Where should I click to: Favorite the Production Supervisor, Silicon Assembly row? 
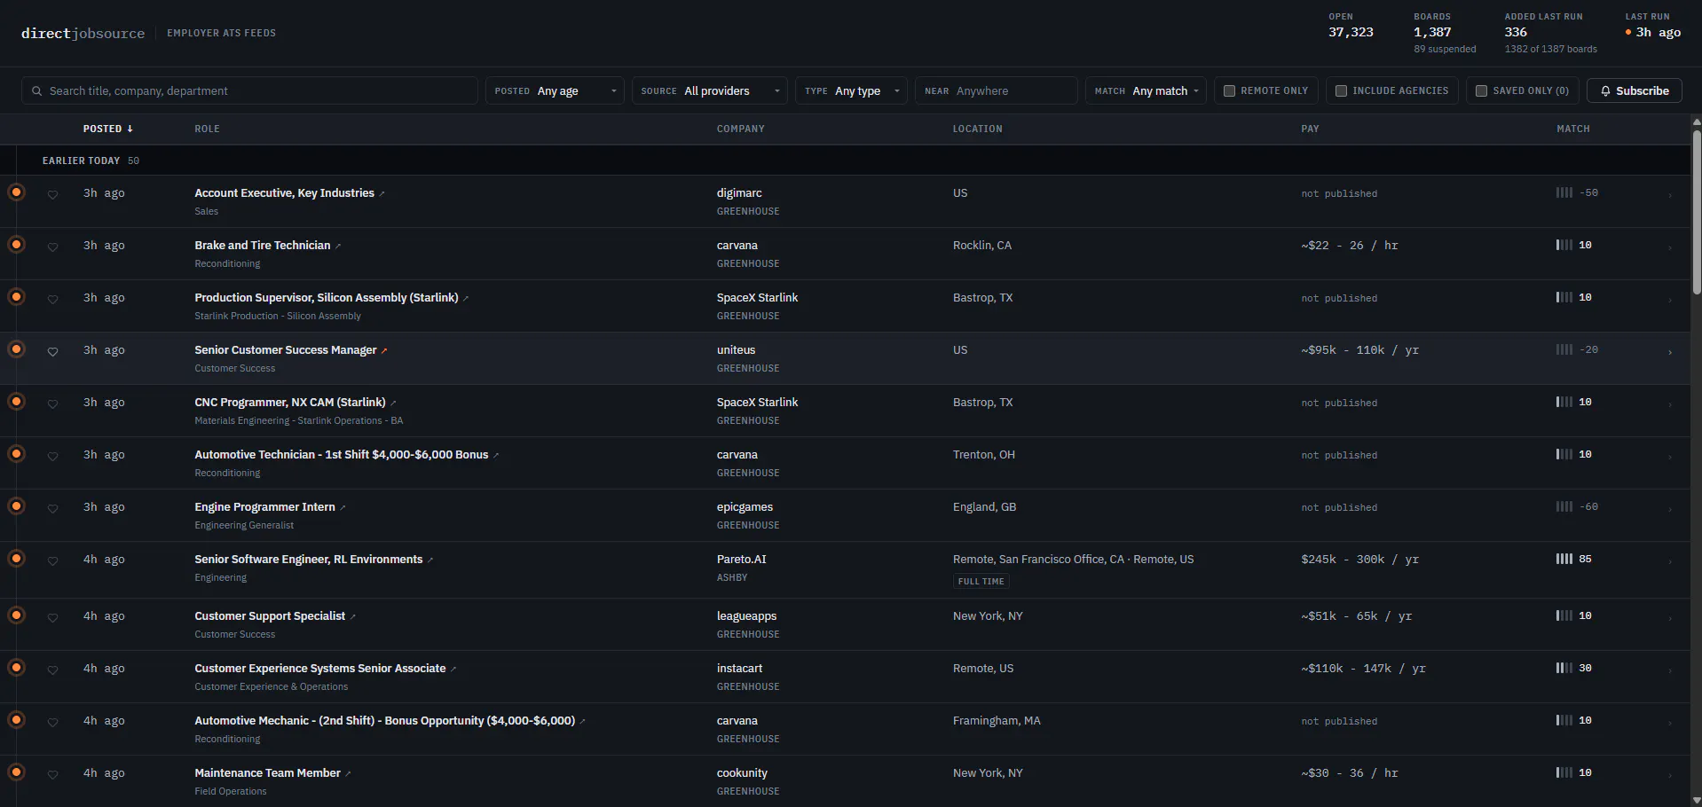pyautogui.click(x=52, y=299)
